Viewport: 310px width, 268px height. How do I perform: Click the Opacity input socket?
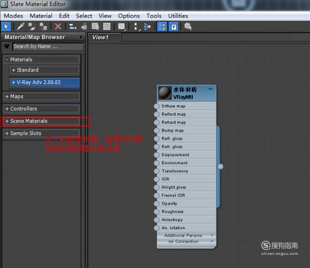157,204
